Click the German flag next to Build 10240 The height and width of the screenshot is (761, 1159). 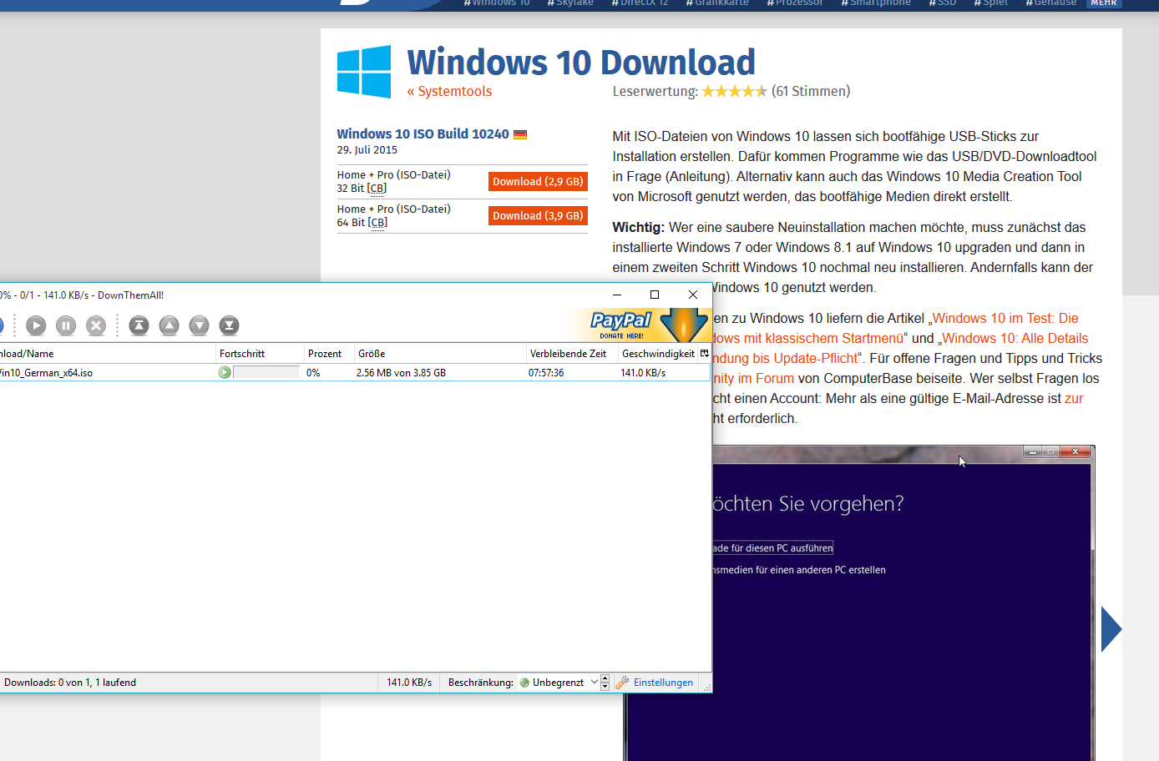point(520,134)
